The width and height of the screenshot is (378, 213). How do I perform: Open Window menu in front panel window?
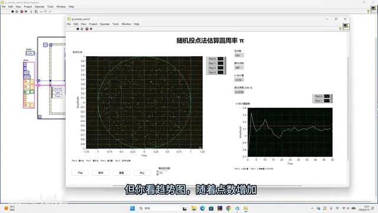pos(126,24)
